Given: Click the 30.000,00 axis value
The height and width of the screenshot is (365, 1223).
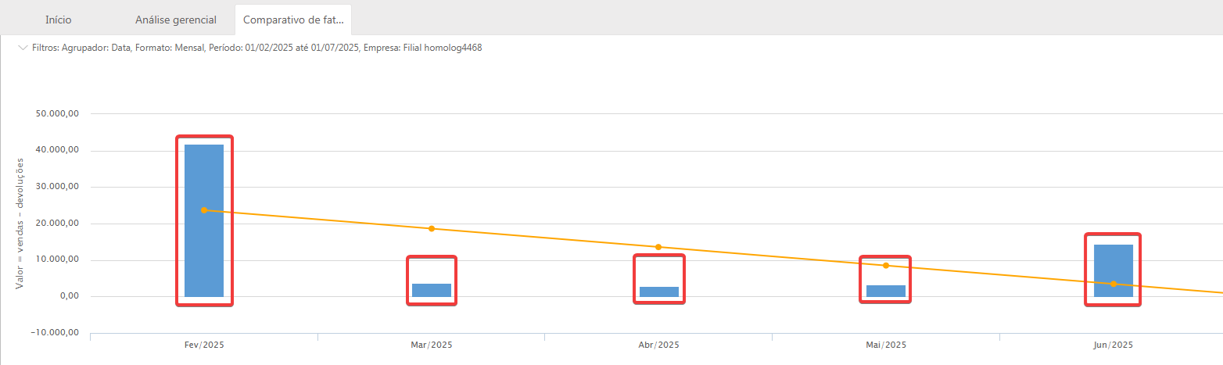Looking at the screenshot, I should [58, 187].
